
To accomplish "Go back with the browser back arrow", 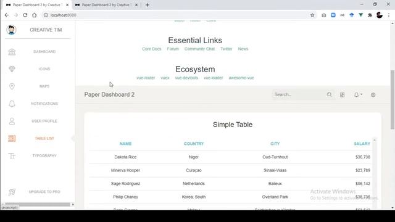I will [7, 15].
